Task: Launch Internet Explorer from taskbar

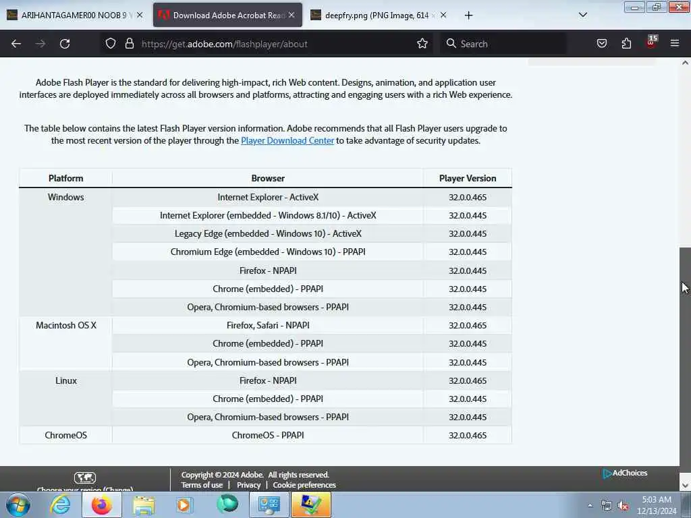Action: (x=60, y=505)
